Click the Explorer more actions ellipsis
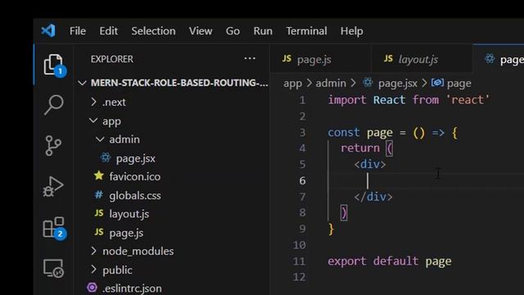This screenshot has width=524, height=295. (x=250, y=58)
